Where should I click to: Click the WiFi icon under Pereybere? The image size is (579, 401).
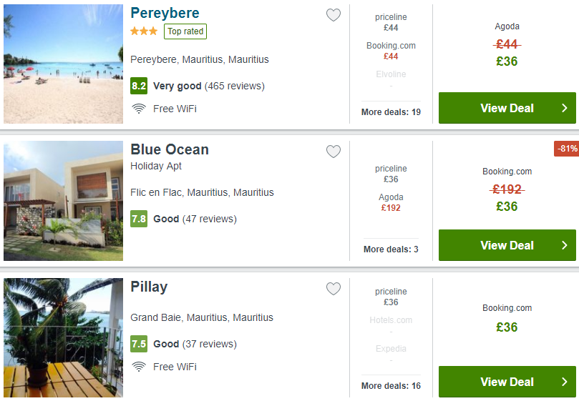(x=139, y=109)
